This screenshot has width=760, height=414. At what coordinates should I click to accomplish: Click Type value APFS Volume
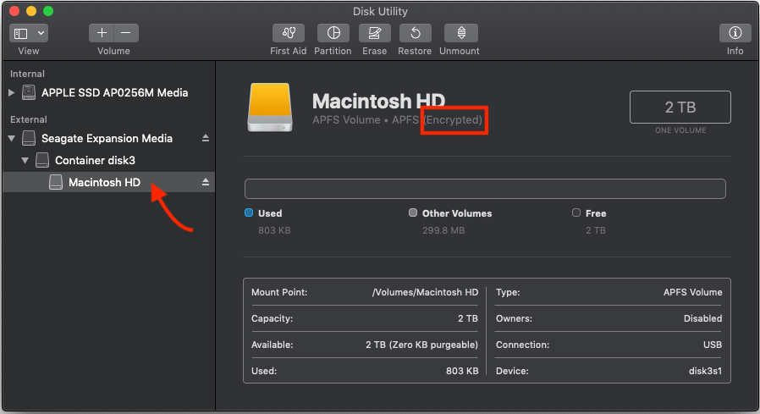point(692,292)
